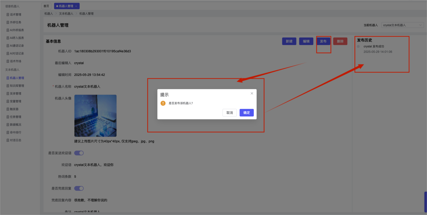Close the 提示 dialog with X icon
Screen dimensions: 427x215
pyautogui.click(x=252, y=94)
